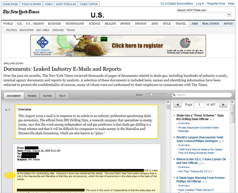The image size is (238, 193).
Task: Open 'Private Skepticism Contrasts Public Message' note
Action: point(198,129)
